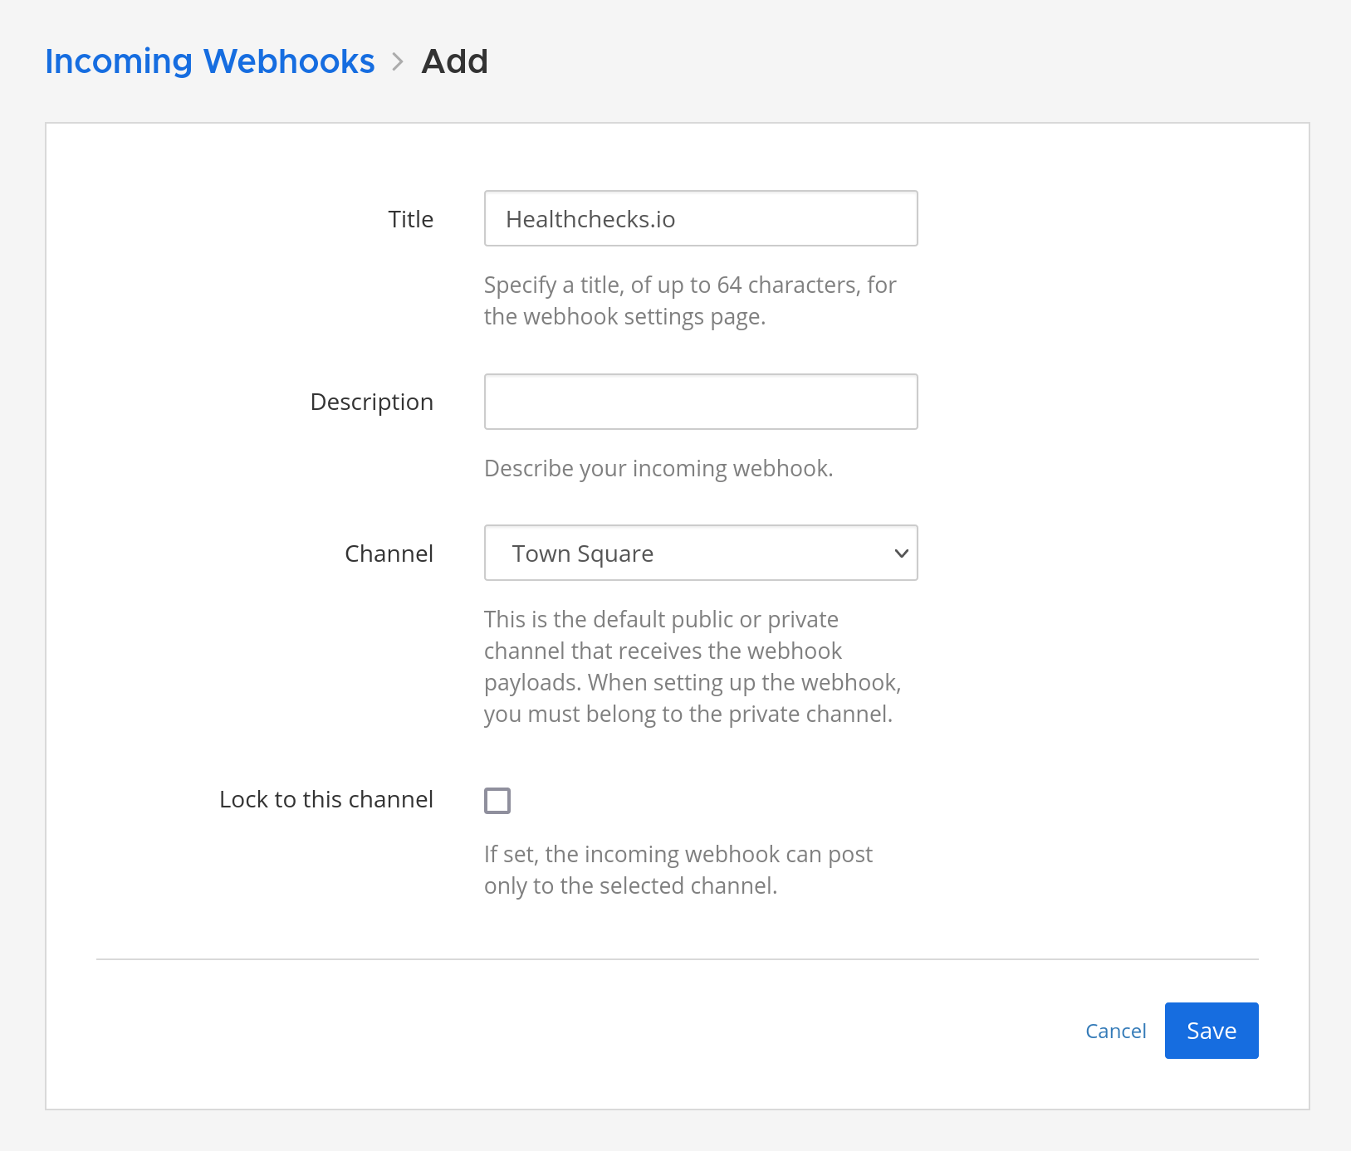Screen dimensions: 1351x1151
Task: Open the Town Square channel dropdown
Action: click(700, 553)
